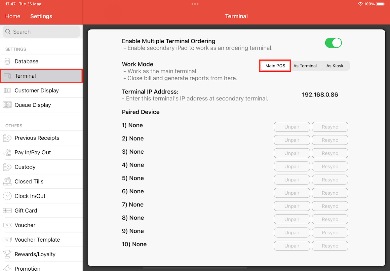The width and height of the screenshot is (390, 271).
Task: Unpair paired device 4
Action: 292,166
